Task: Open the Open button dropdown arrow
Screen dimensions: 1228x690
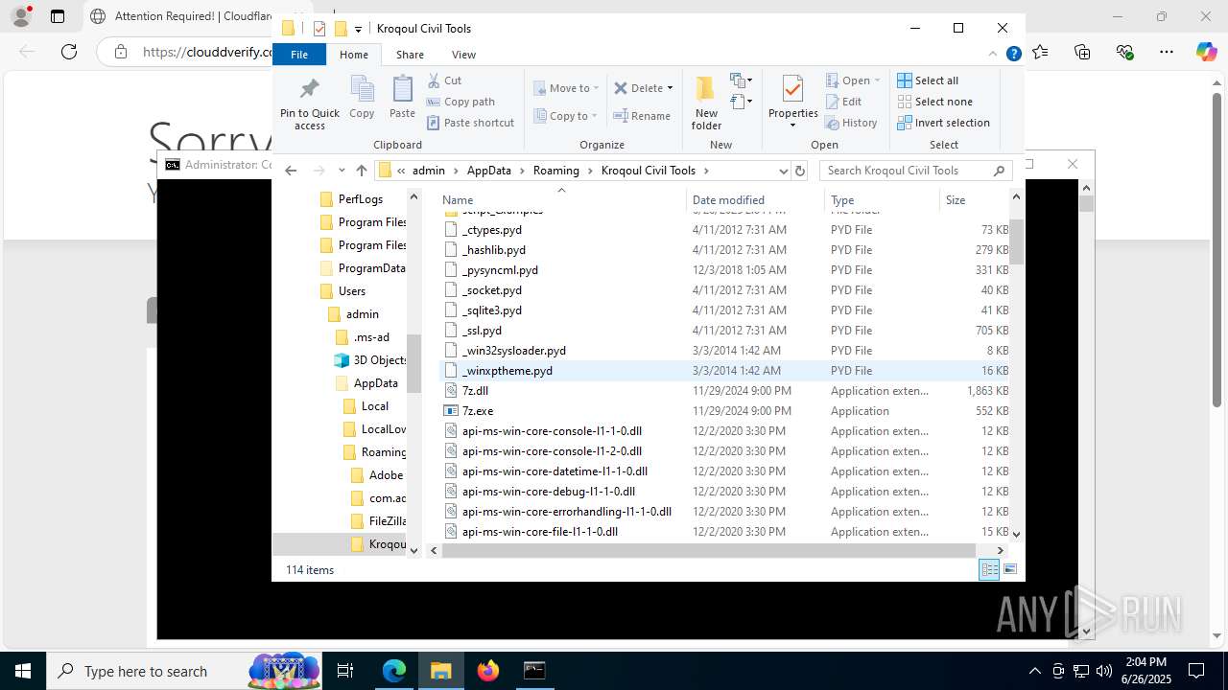Action: point(877,80)
